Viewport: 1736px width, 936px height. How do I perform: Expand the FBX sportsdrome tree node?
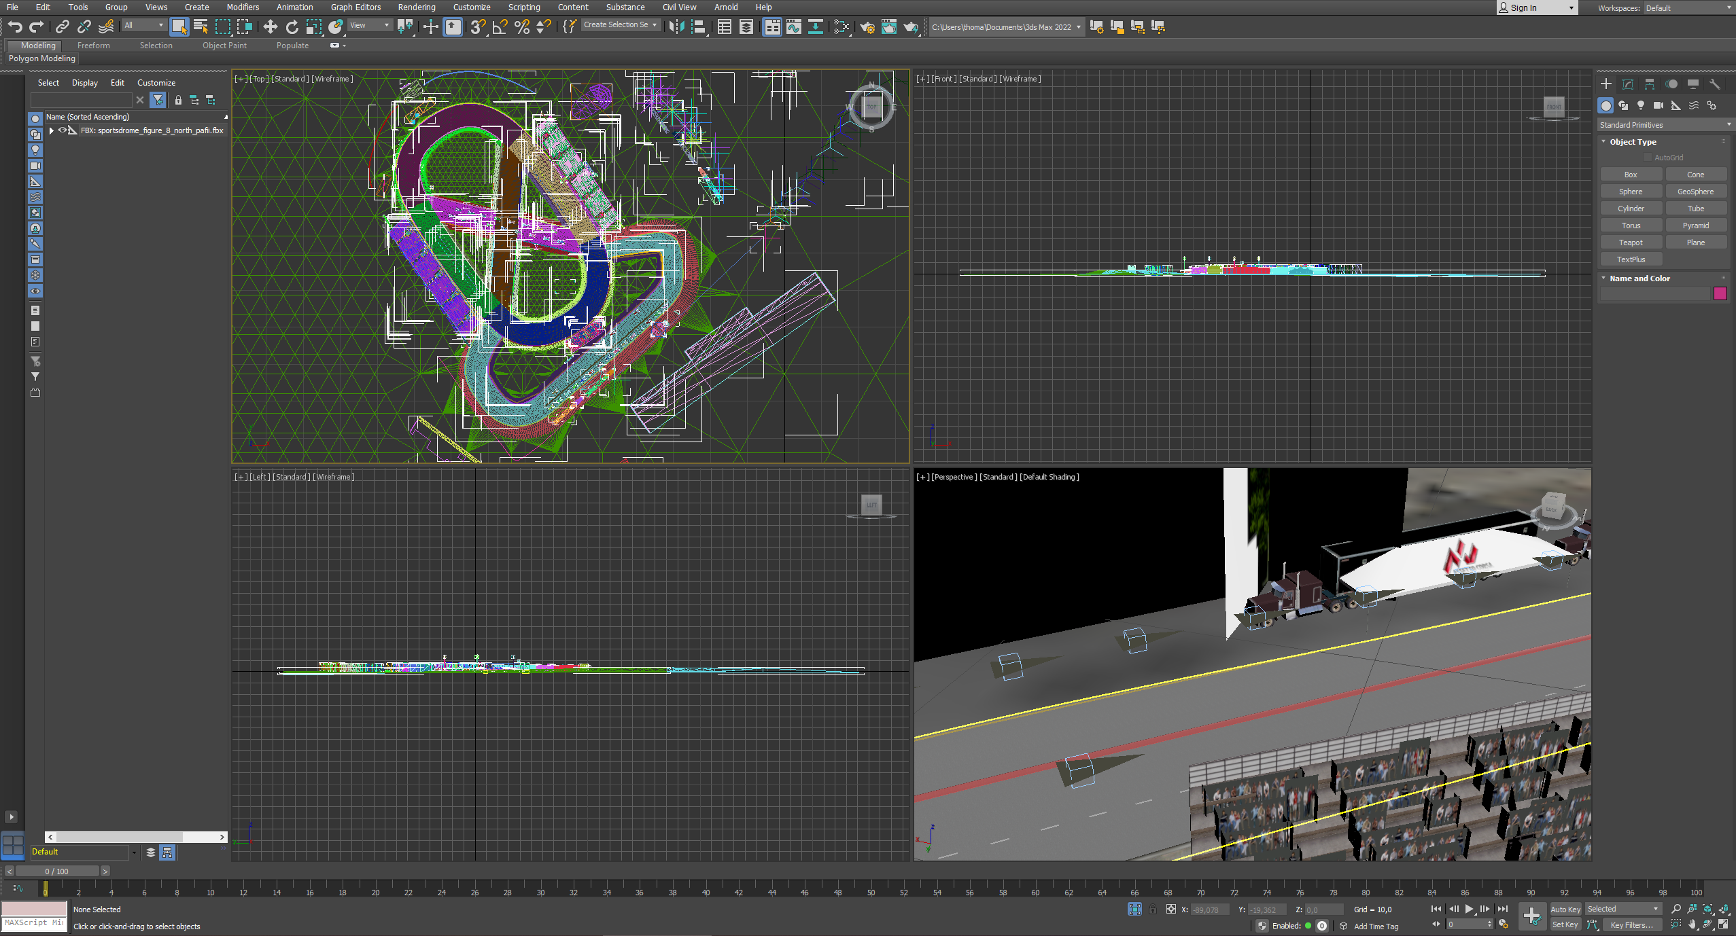click(51, 130)
